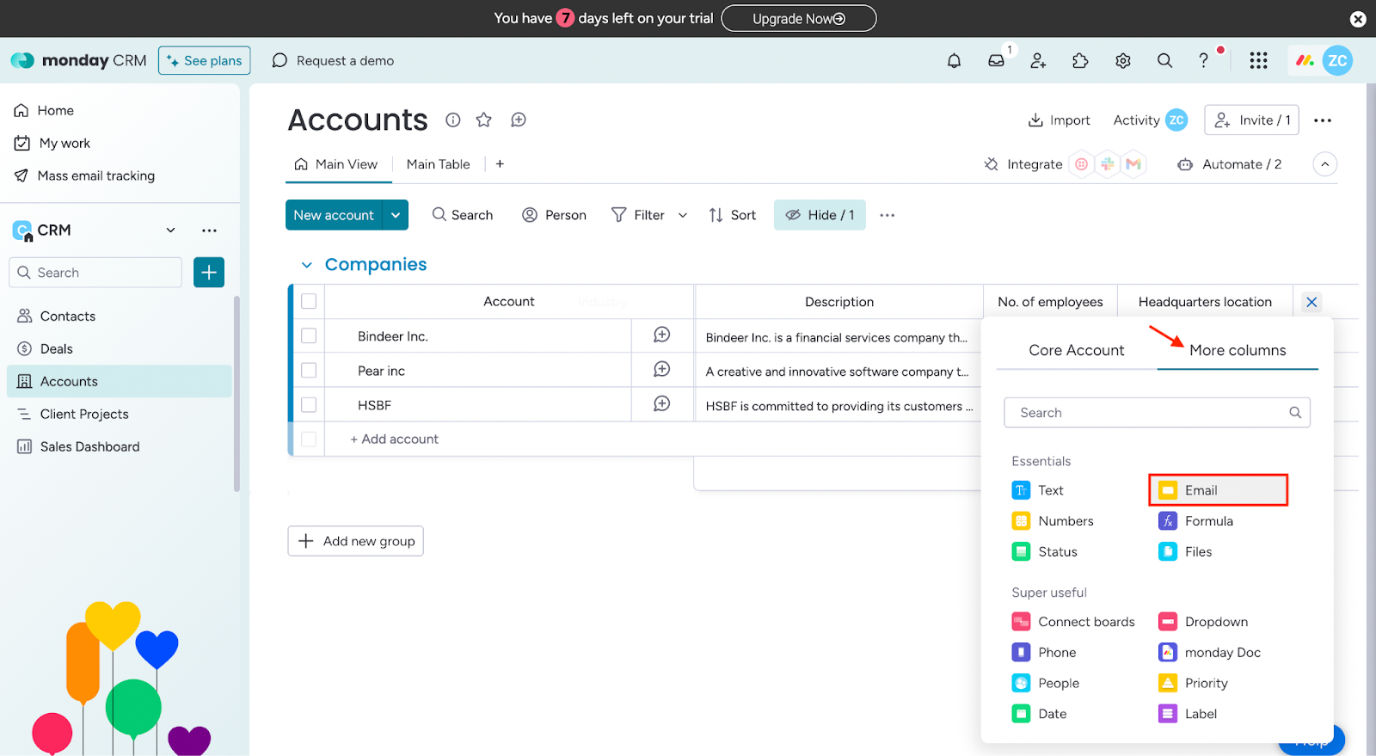Open the apps marketplace puzzle icon

(x=1080, y=61)
